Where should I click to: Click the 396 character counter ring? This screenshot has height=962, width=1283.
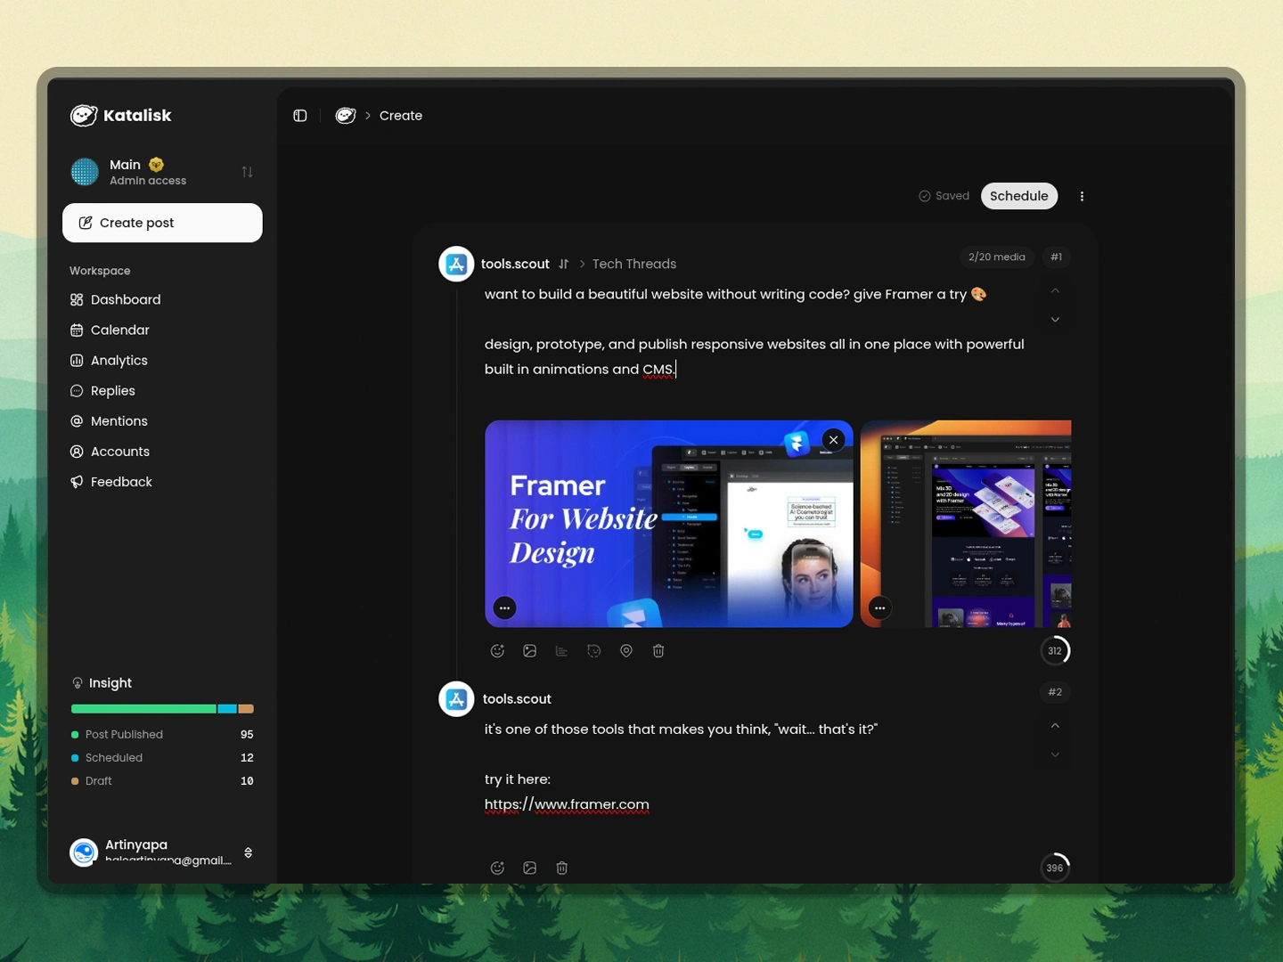1055,868
